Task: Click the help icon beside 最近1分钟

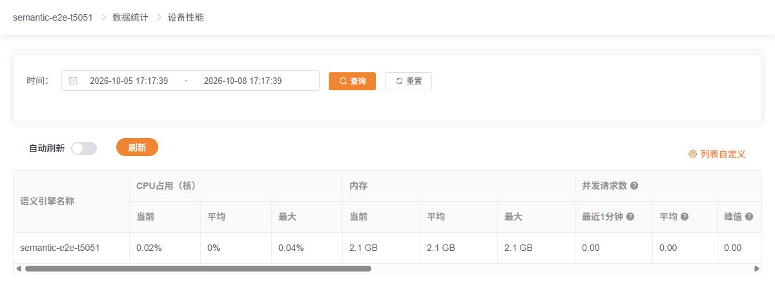Action: click(x=630, y=217)
